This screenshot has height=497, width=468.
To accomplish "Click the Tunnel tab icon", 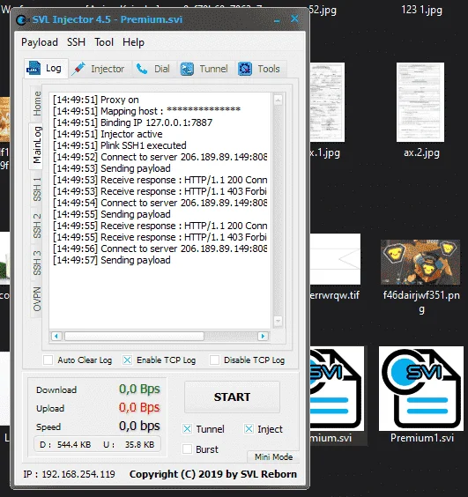I will point(187,69).
